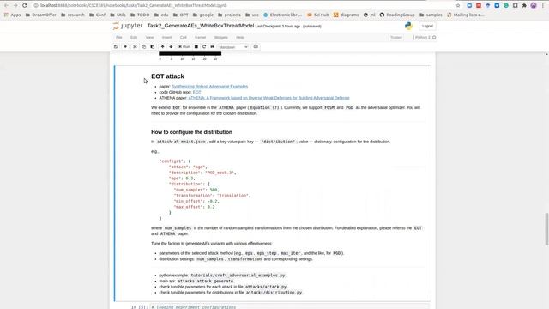Open the Cell menu
The height and width of the screenshot is (309, 549).
coord(183,37)
